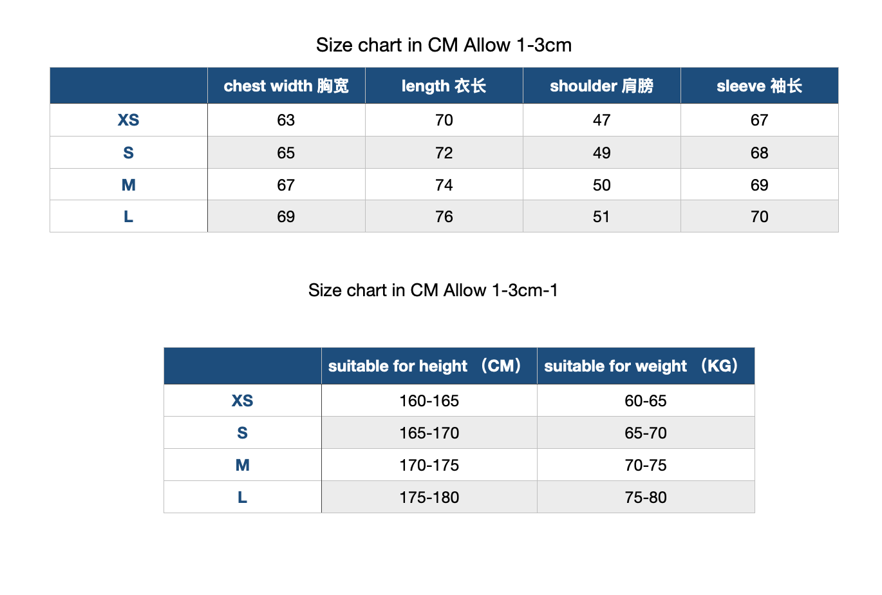Click the XS chest width value 63
The image size is (882, 595).
[286, 120]
